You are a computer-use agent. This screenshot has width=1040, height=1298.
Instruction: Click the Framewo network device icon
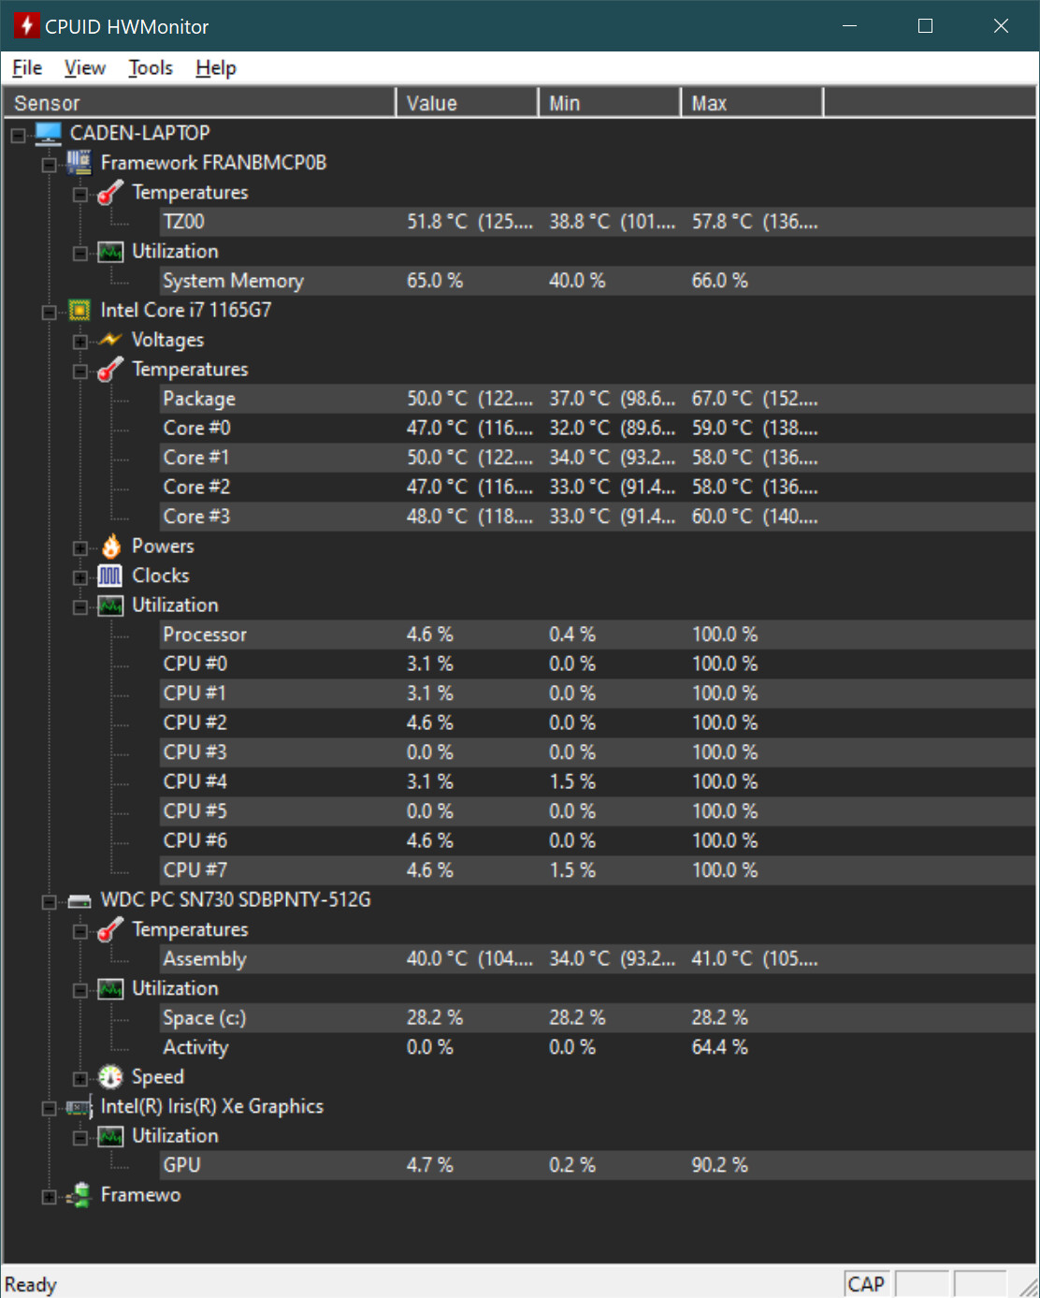click(x=79, y=1195)
